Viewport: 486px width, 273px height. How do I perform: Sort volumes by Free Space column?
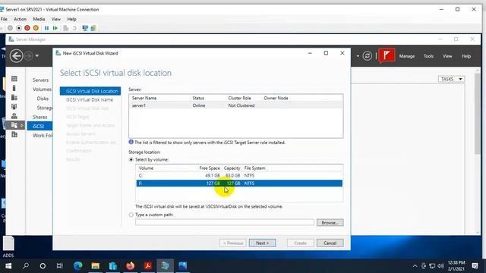point(210,168)
